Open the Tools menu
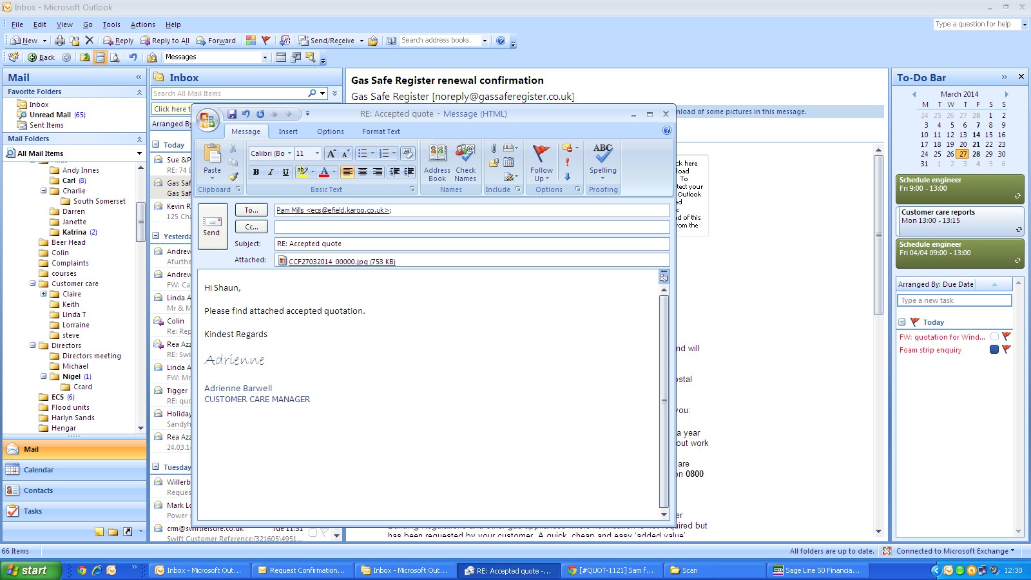The width and height of the screenshot is (1031, 580). point(111,24)
